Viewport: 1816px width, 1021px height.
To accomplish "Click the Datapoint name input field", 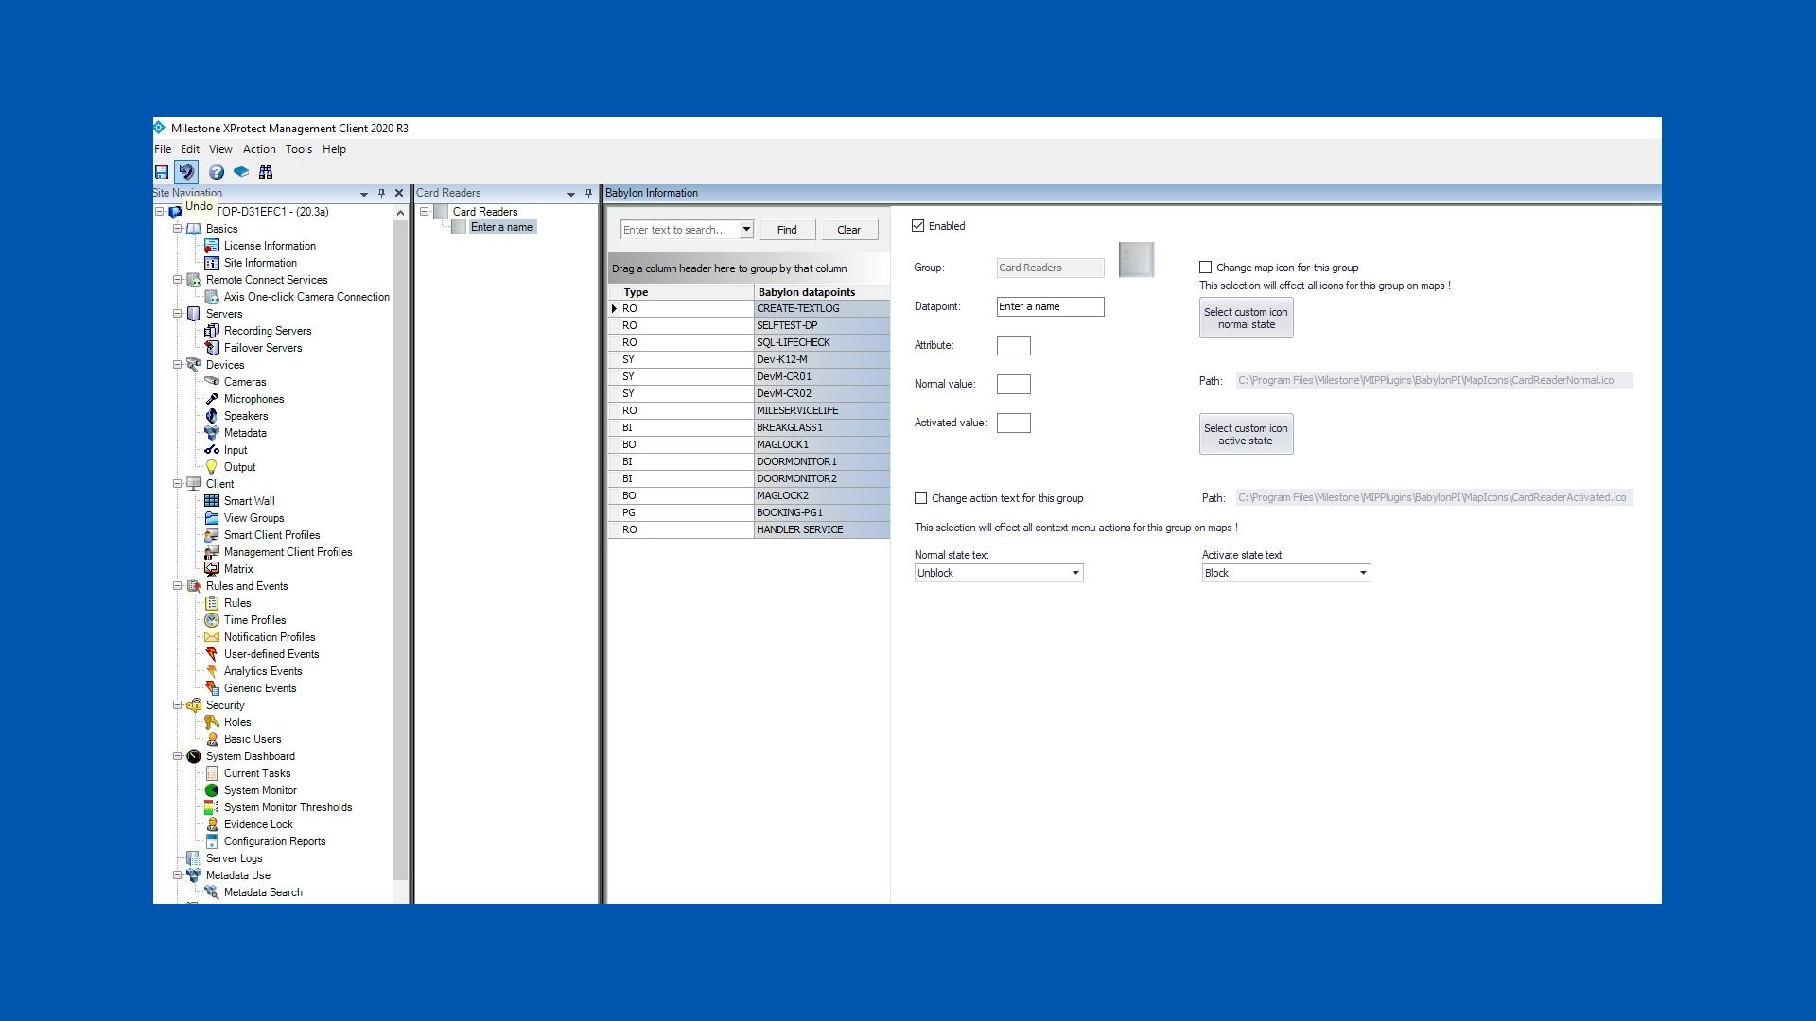I will coord(1050,306).
